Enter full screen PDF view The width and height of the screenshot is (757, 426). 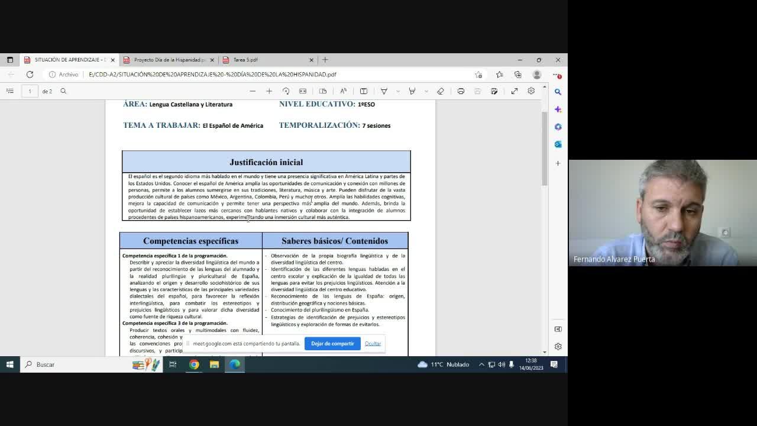515,91
